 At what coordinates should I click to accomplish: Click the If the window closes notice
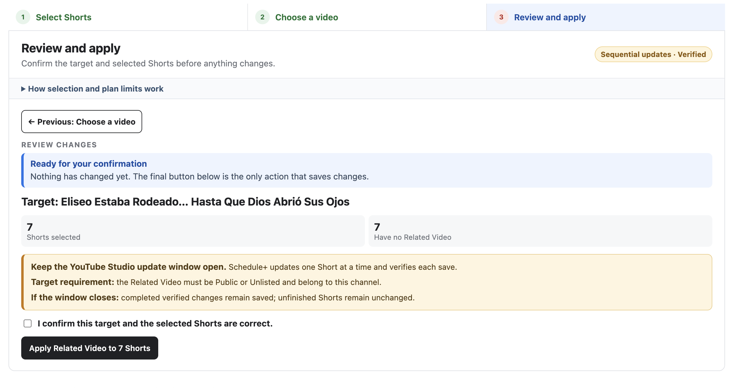click(x=223, y=297)
